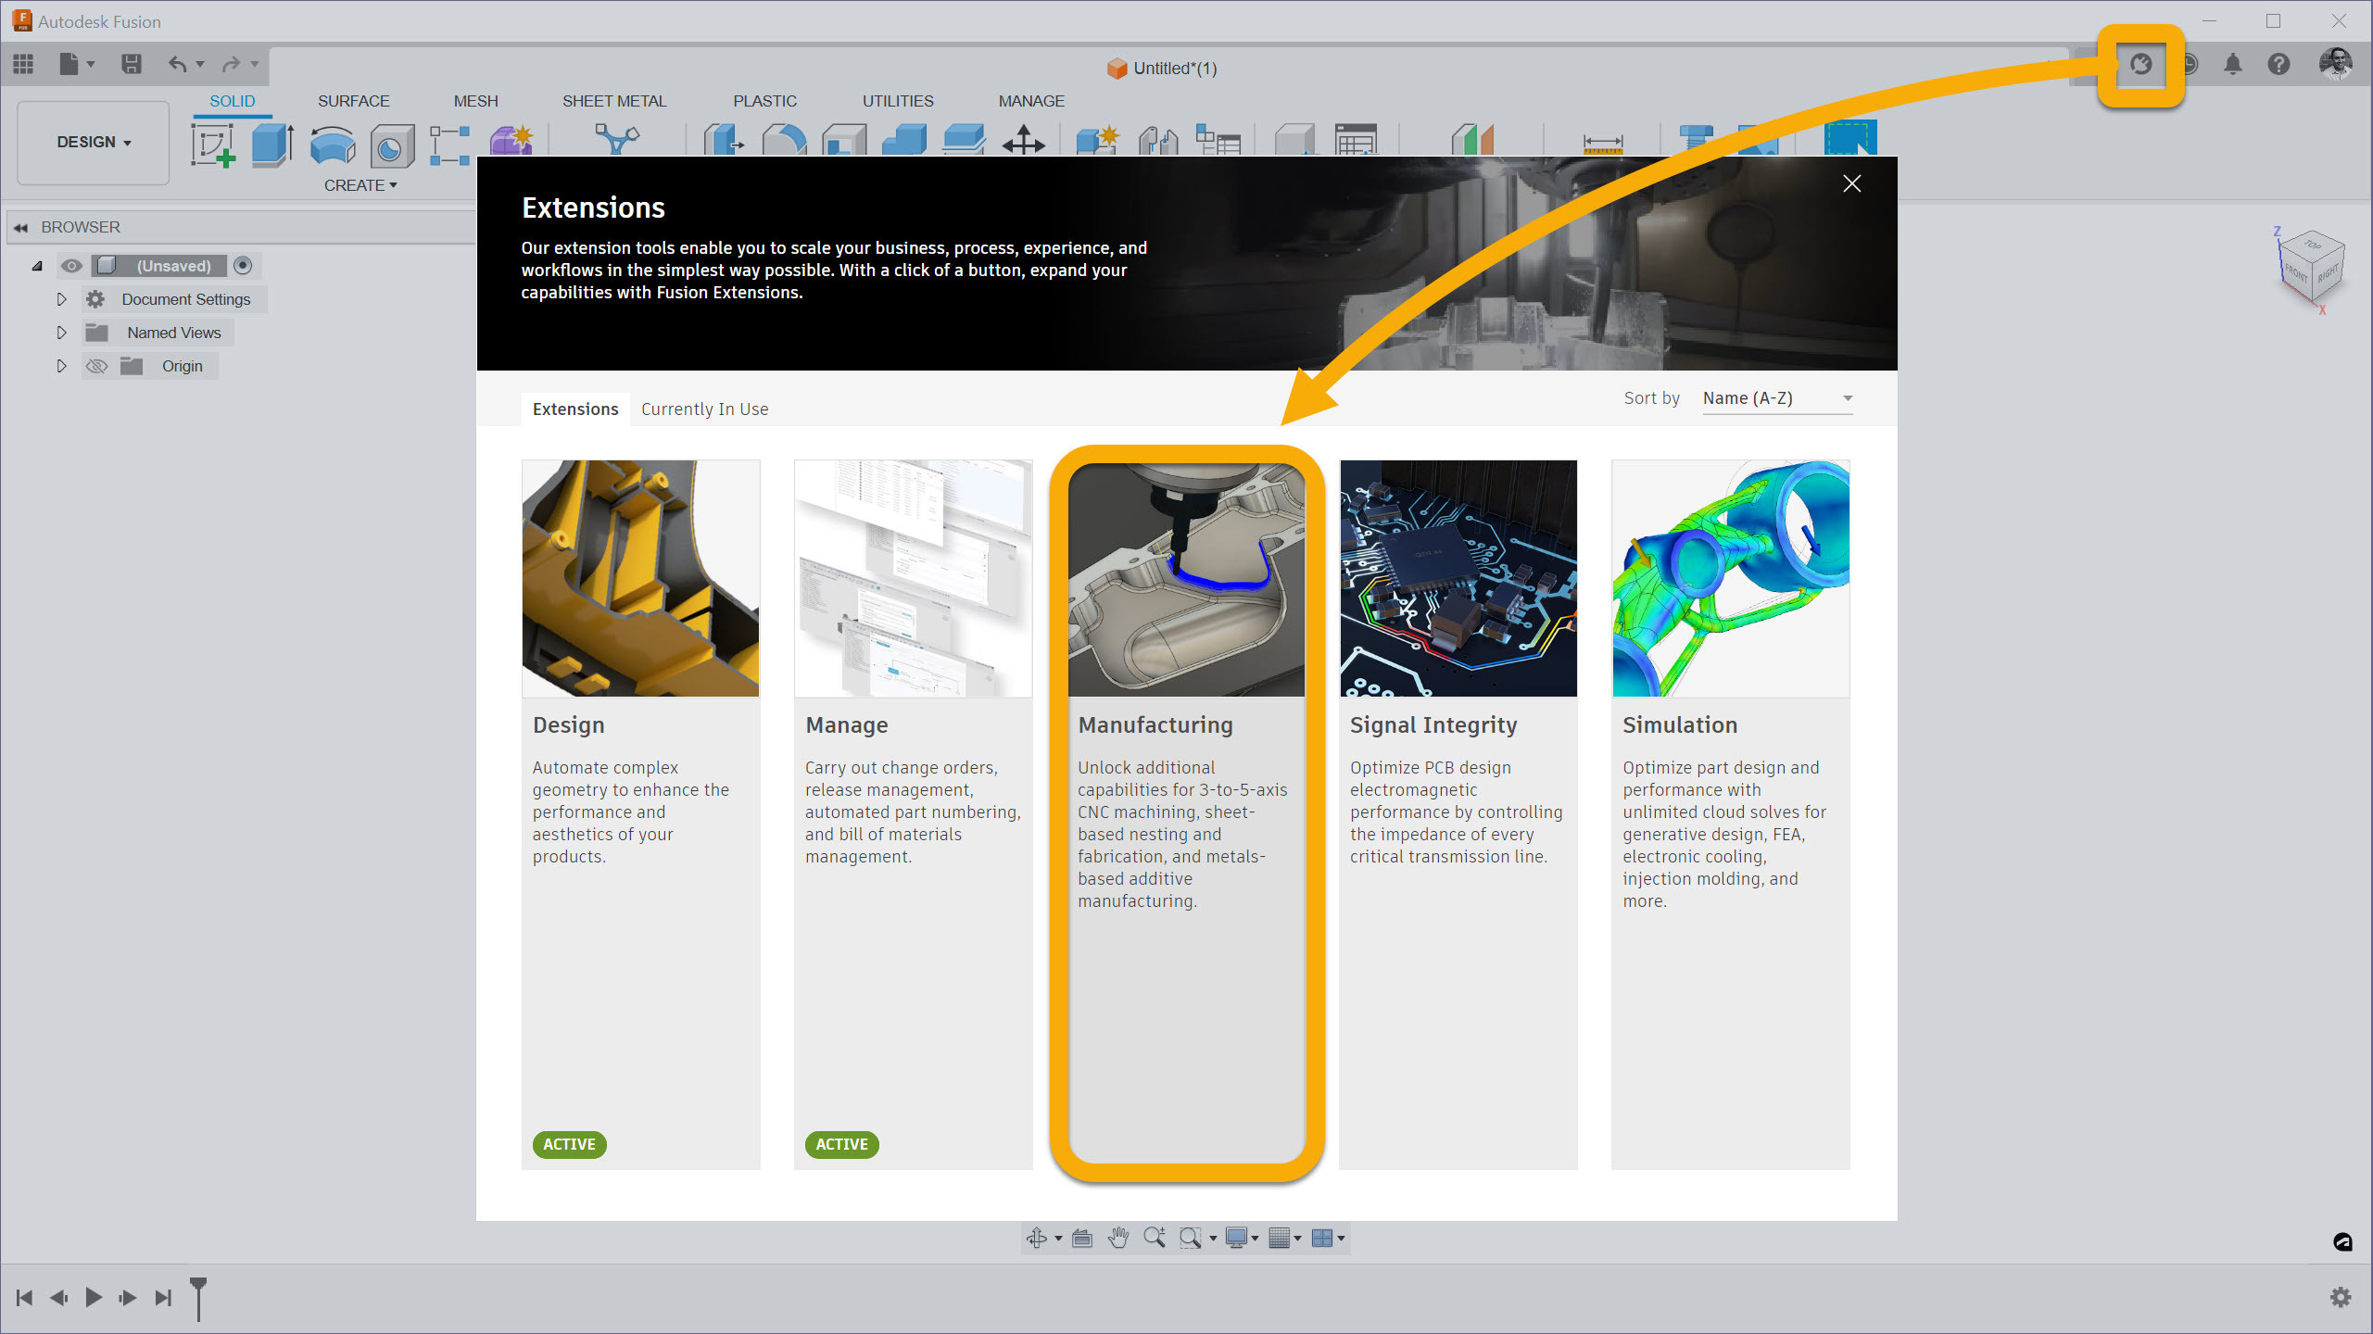Open the SHEET METAL ribbon tab
Screen dimensions: 2373x1334
click(x=613, y=101)
